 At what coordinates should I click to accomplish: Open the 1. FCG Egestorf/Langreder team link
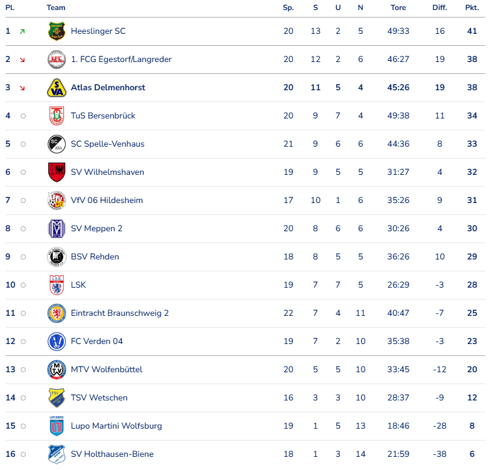pyautogui.click(x=121, y=59)
